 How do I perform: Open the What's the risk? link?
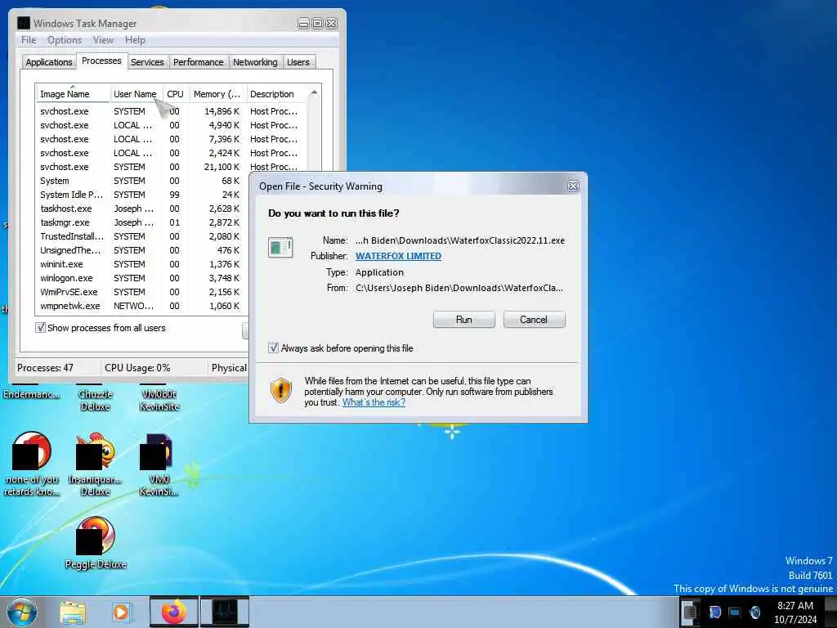[374, 402]
